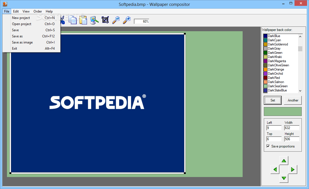This screenshot has width=309, height=189.
Task: Click the Height input field
Action: click(292, 139)
